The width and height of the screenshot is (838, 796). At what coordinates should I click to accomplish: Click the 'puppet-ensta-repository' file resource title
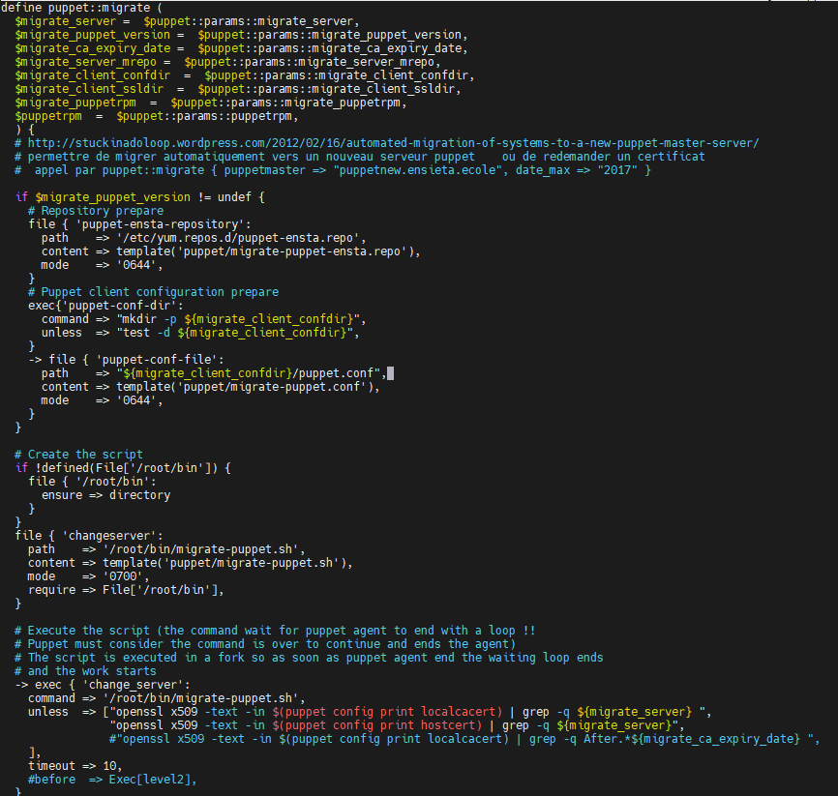point(163,224)
